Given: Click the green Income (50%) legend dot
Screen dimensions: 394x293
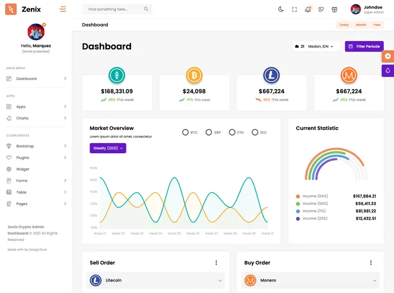Looking at the screenshot, I should [298, 204].
